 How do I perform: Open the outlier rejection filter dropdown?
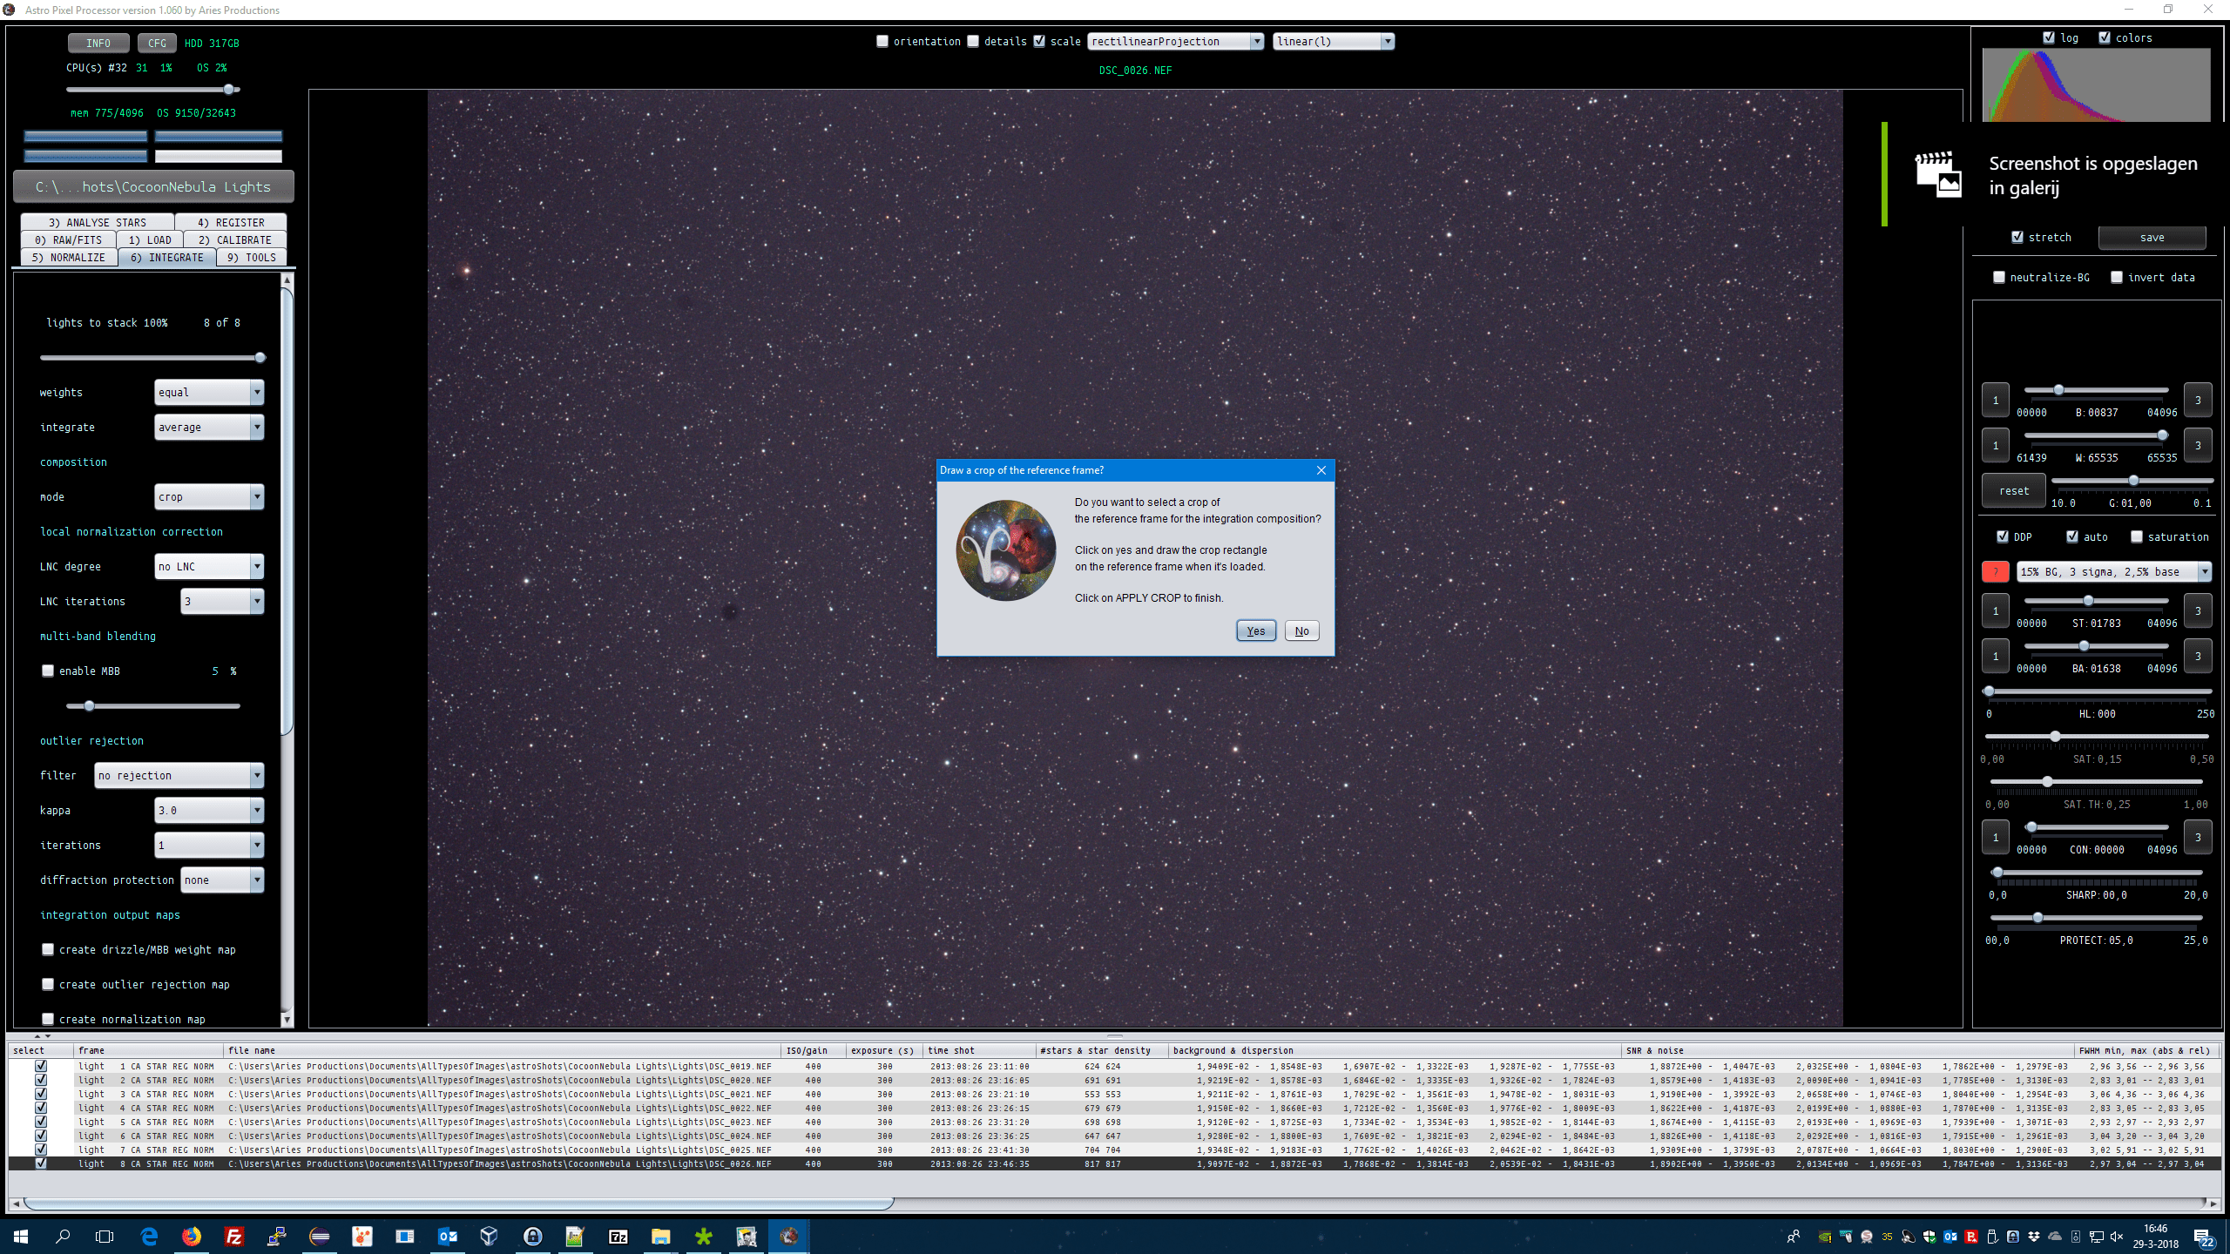pos(179,775)
